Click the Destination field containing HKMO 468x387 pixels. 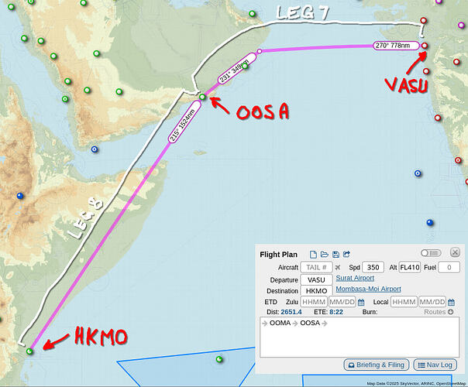tap(316, 291)
